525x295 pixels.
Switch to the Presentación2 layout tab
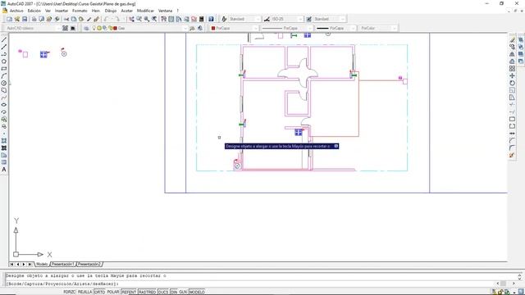tap(89, 264)
